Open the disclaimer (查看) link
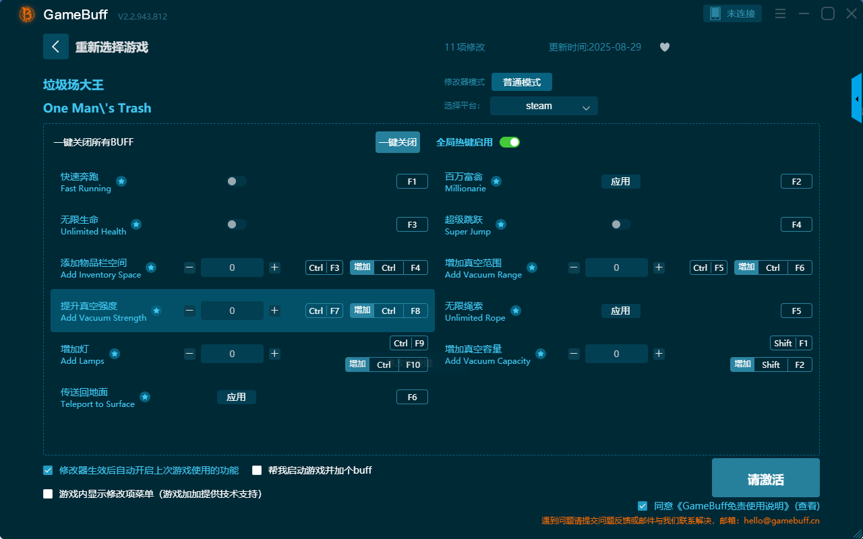Screen dimensions: 863x539 tap(807, 506)
